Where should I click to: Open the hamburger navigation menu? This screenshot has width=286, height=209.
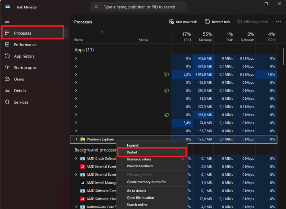click(x=7, y=21)
